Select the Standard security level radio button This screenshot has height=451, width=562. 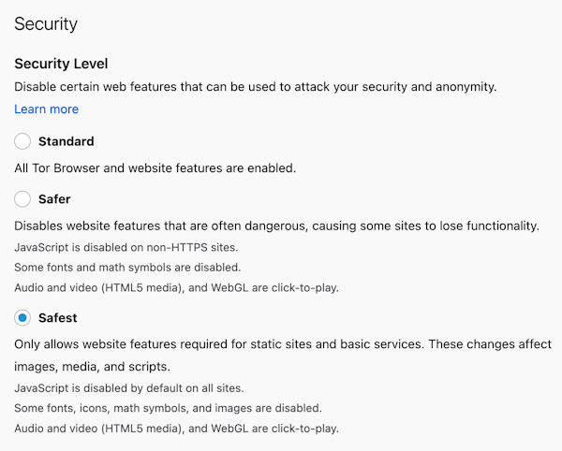(x=22, y=141)
